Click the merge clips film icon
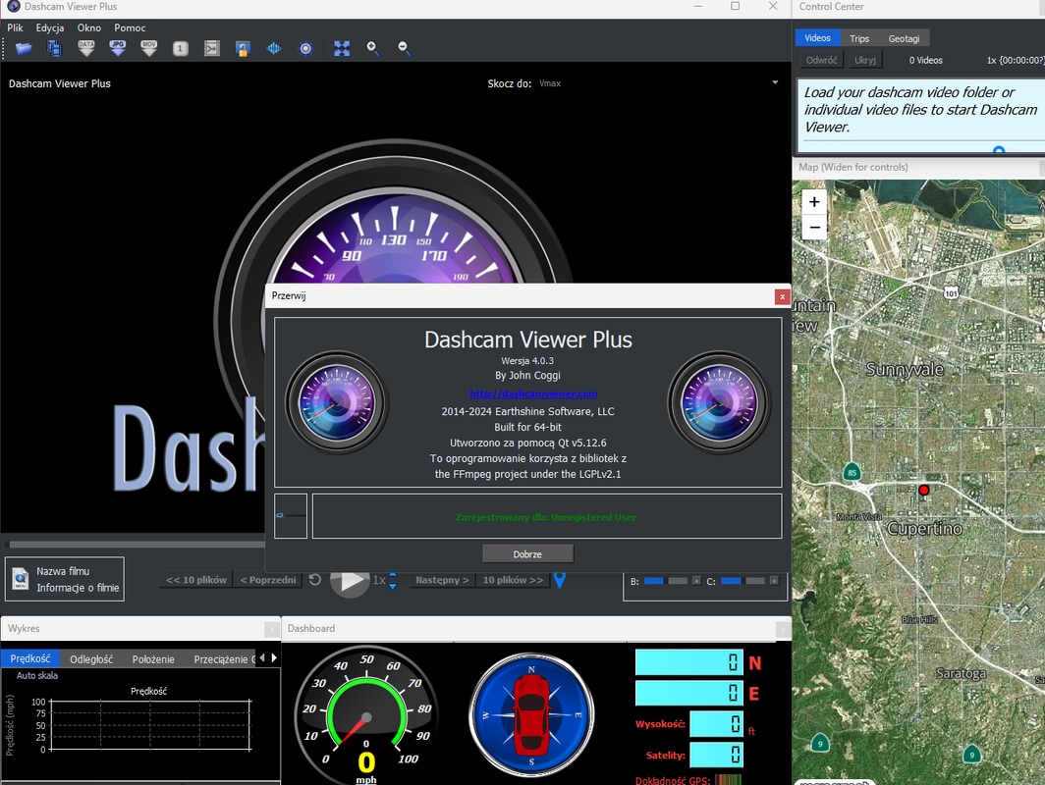Viewport: 1045px width, 785px height. coord(212,48)
